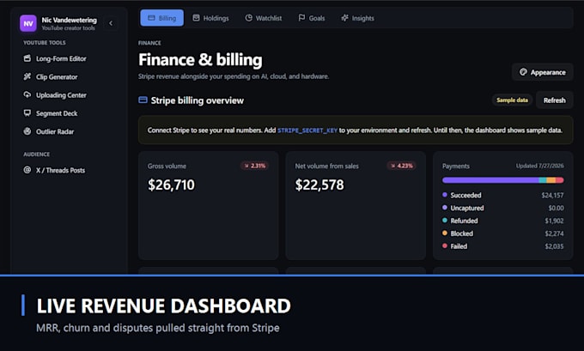
Task: Click the $26,710 gross volume value
Action: pyautogui.click(x=171, y=185)
